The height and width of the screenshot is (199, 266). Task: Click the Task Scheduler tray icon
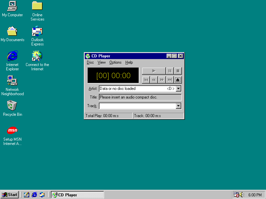(236, 195)
